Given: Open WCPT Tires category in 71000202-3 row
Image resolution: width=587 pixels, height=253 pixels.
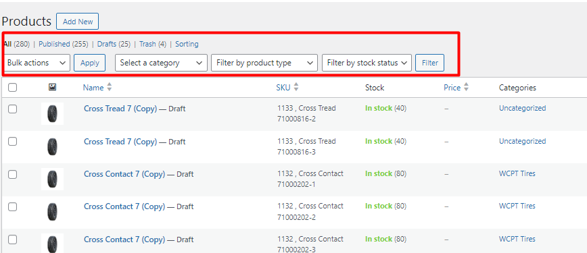Looking at the screenshot, I should point(517,239).
